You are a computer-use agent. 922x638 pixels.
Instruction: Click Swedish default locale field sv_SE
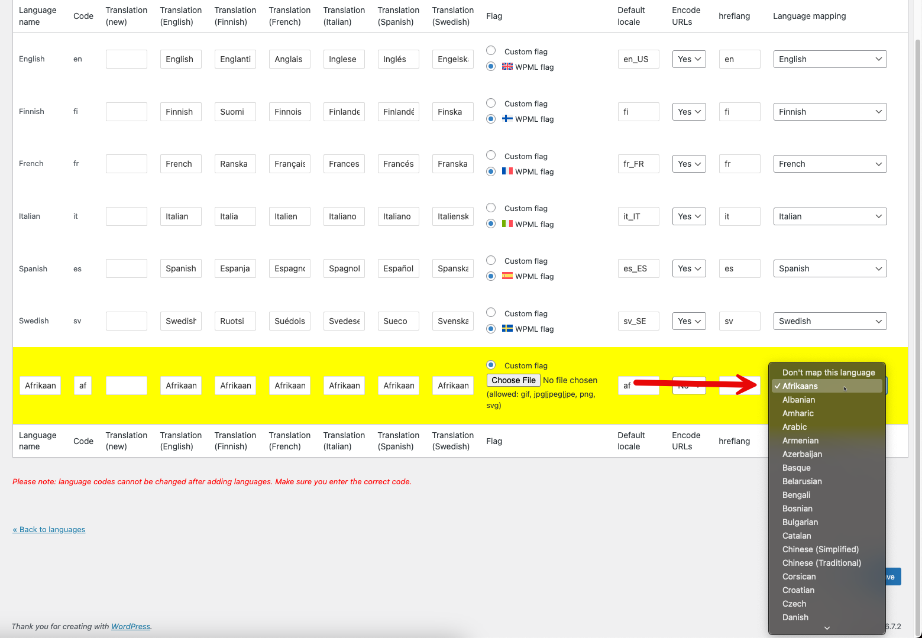(638, 321)
